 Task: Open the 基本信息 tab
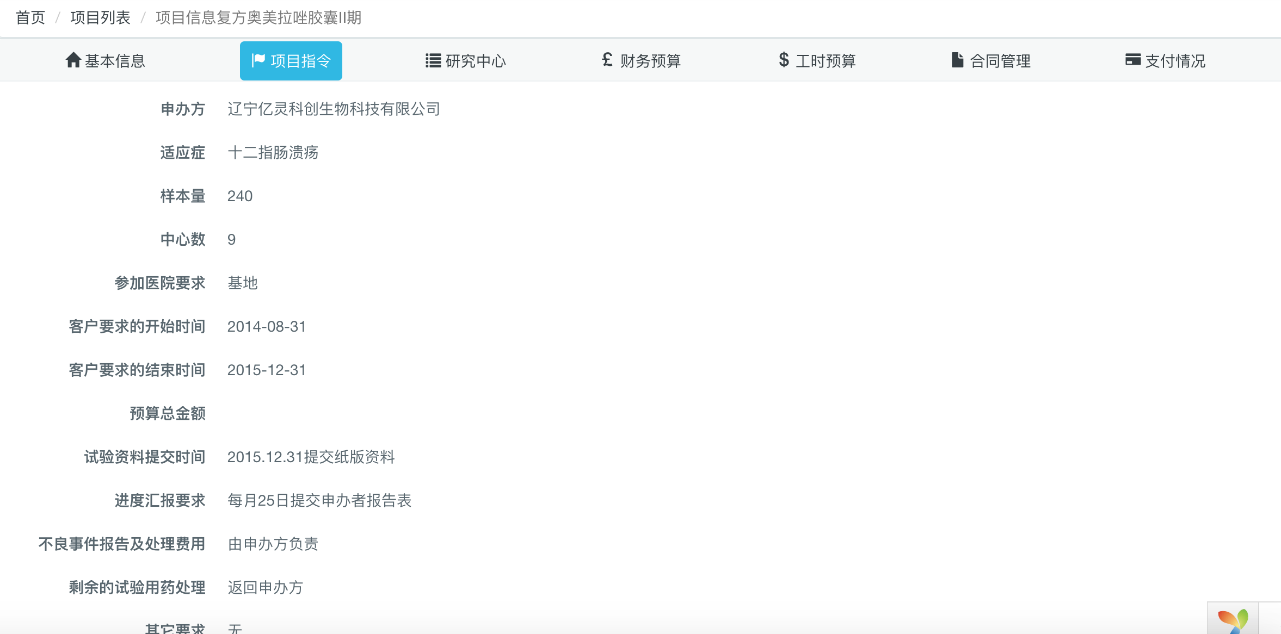pyautogui.click(x=106, y=60)
